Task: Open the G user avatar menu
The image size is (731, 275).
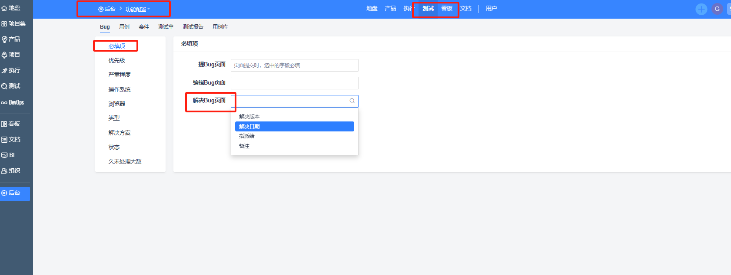Action: click(717, 9)
